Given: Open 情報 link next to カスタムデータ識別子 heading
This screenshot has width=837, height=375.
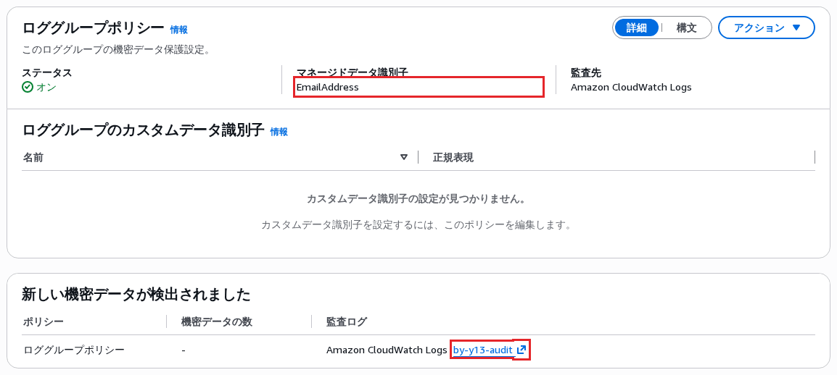Looking at the screenshot, I should (x=279, y=132).
